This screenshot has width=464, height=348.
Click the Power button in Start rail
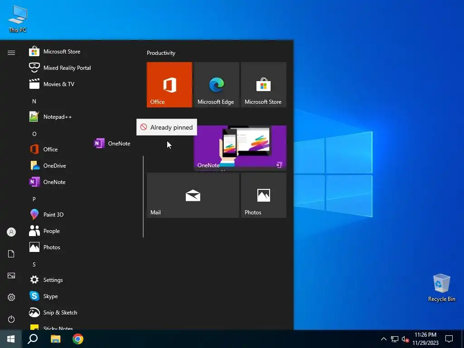11,319
